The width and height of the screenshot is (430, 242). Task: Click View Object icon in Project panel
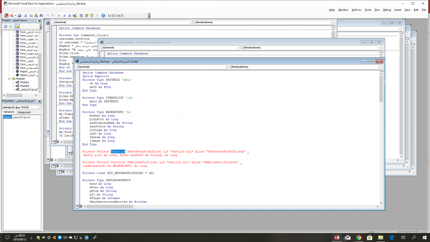point(10,27)
